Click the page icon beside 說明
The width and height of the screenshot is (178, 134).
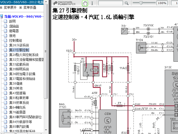click(x=6, y=21)
